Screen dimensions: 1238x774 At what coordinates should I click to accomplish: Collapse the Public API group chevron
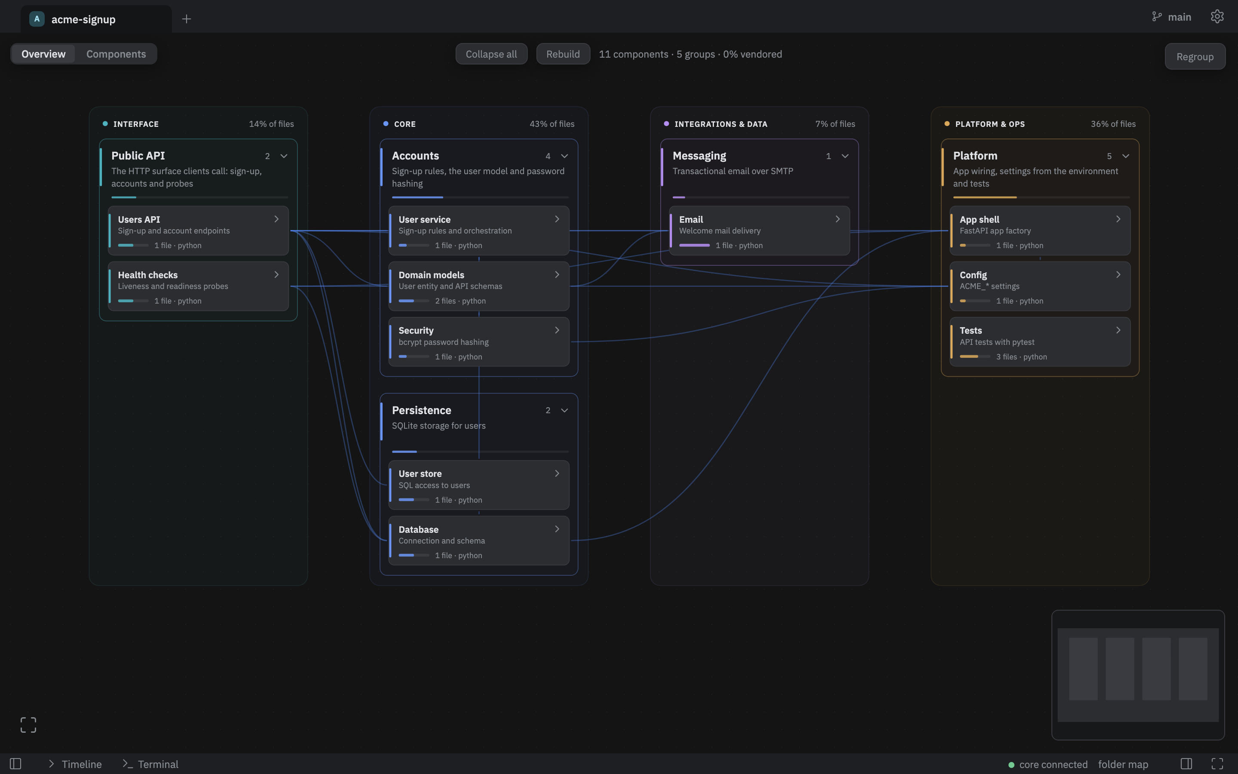tap(284, 156)
